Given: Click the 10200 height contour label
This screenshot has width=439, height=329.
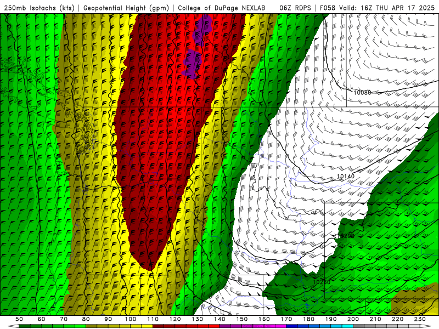Looking at the screenshot, I should pyautogui.click(x=346, y=236).
